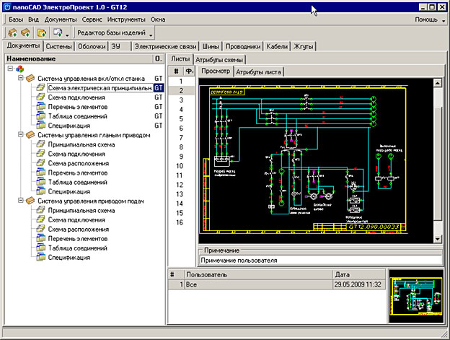This screenshot has width=450, height=340.
Task: Open Редактор базы изделий dropdown arrow
Action: tap(151, 35)
